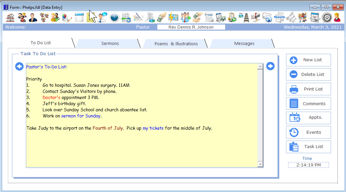Click the 'Priority' label in list
The width and height of the screenshot is (346, 192).
34,79
